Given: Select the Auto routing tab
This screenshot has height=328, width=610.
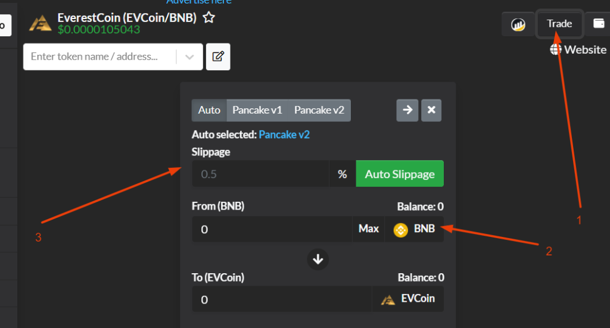Looking at the screenshot, I should coord(209,110).
